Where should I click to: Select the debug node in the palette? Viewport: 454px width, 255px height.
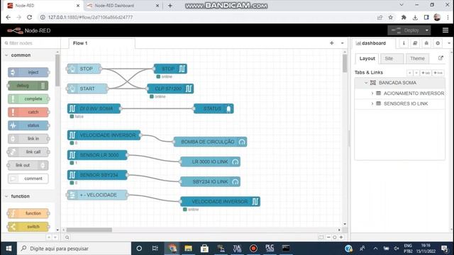[28, 86]
